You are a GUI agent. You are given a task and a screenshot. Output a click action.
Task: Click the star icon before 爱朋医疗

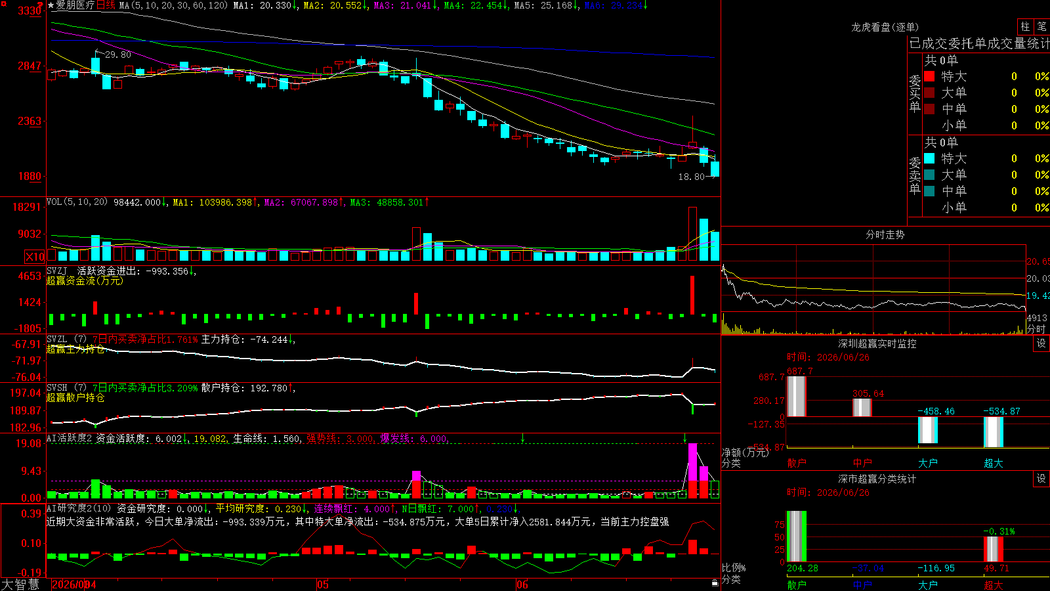[x=51, y=5]
